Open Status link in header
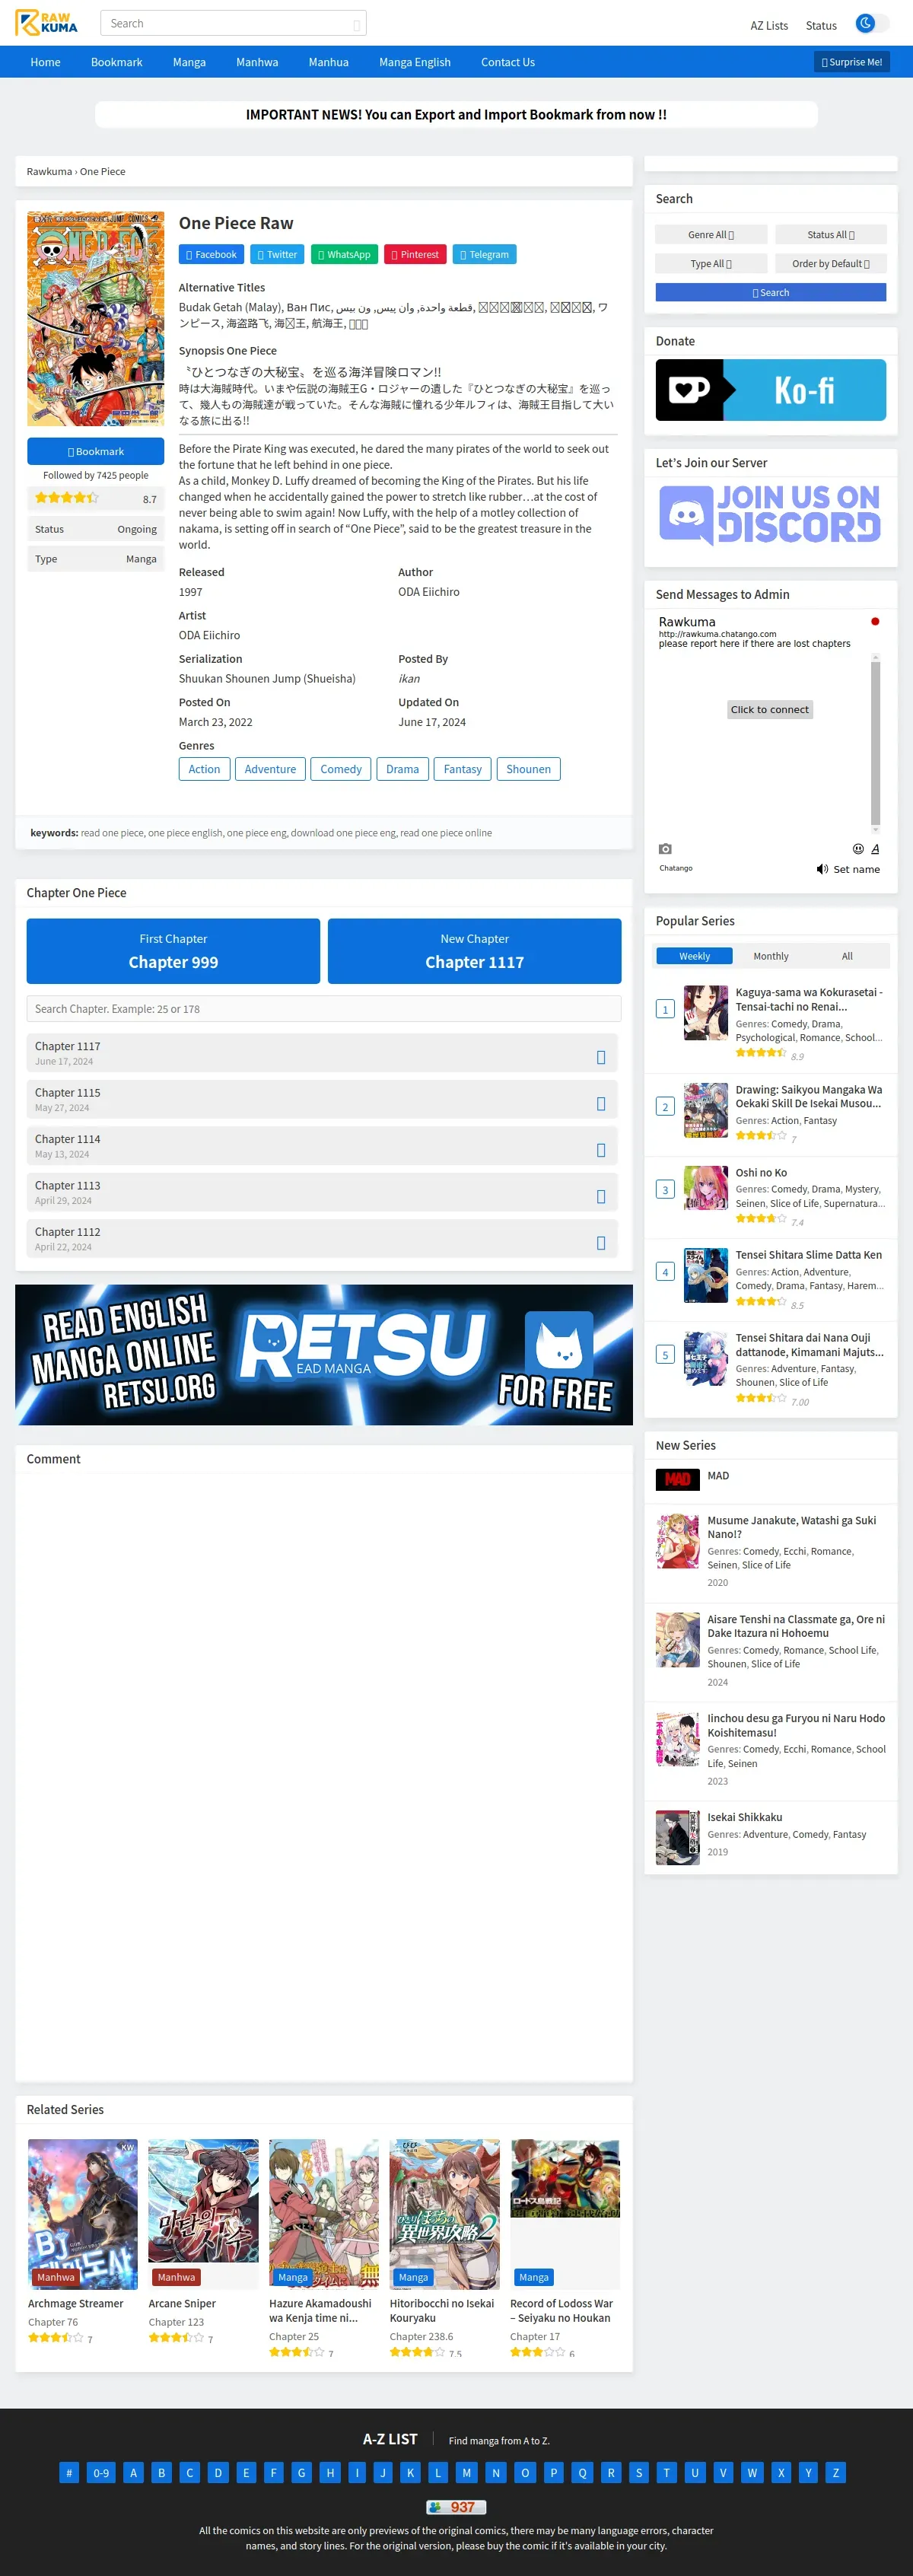 821,25
